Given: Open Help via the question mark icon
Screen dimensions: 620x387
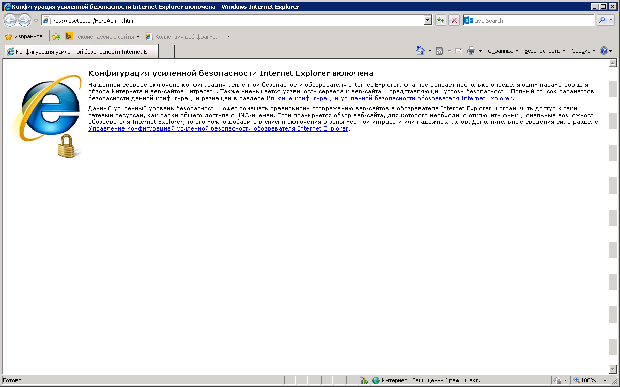Looking at the screenshot, I should coord(603,51).
